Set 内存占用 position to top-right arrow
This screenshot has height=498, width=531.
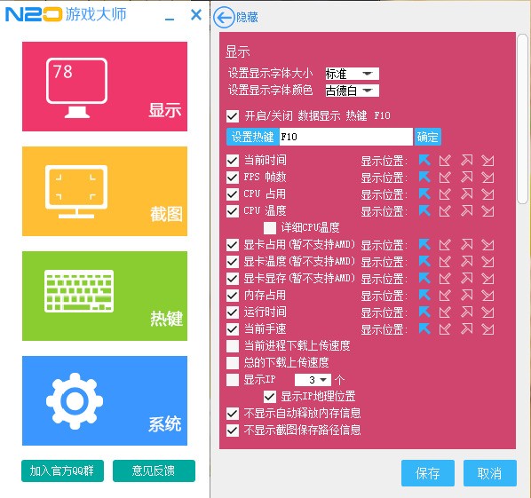(467, 295)
